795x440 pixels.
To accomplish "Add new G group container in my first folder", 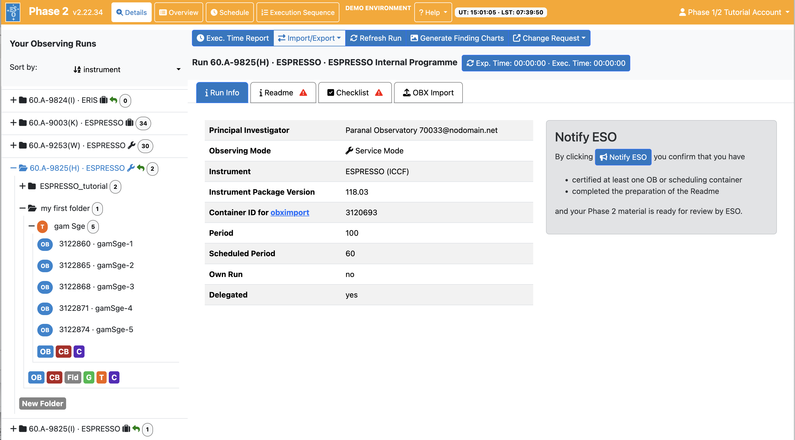I will tap(89, 377).
